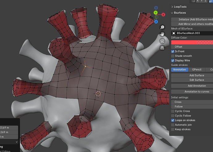Click Add Mirror and others modifiers button
Viewport: 213px width, 152px height.
[x=192, y=24]
